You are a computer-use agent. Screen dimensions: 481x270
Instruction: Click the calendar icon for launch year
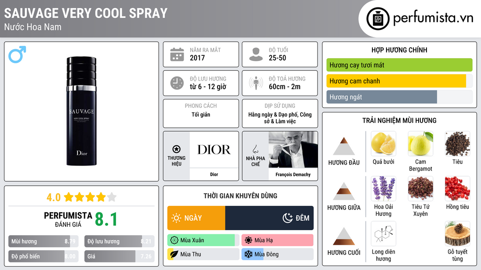(x=177, y=54)
